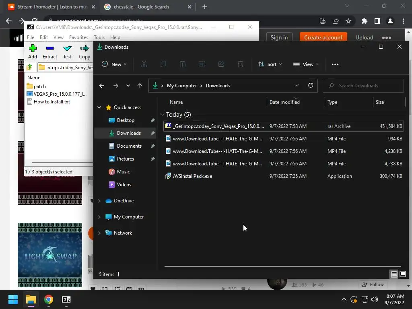Go up to parent folder in Explorer

tap(140, 86)
